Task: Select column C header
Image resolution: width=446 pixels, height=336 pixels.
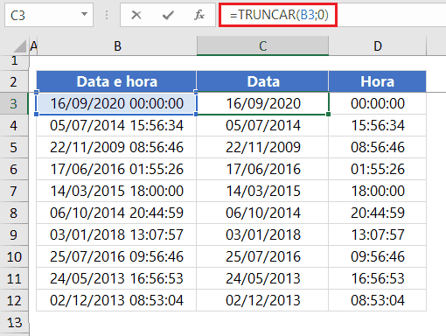Action: pyautogui.click(x=262, y=45)
